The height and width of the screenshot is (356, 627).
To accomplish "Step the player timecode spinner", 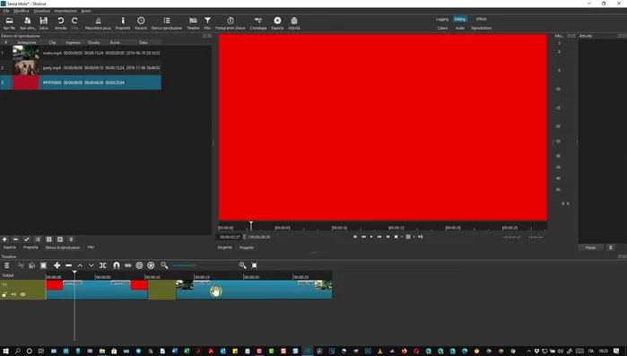I will coord(244,237).
